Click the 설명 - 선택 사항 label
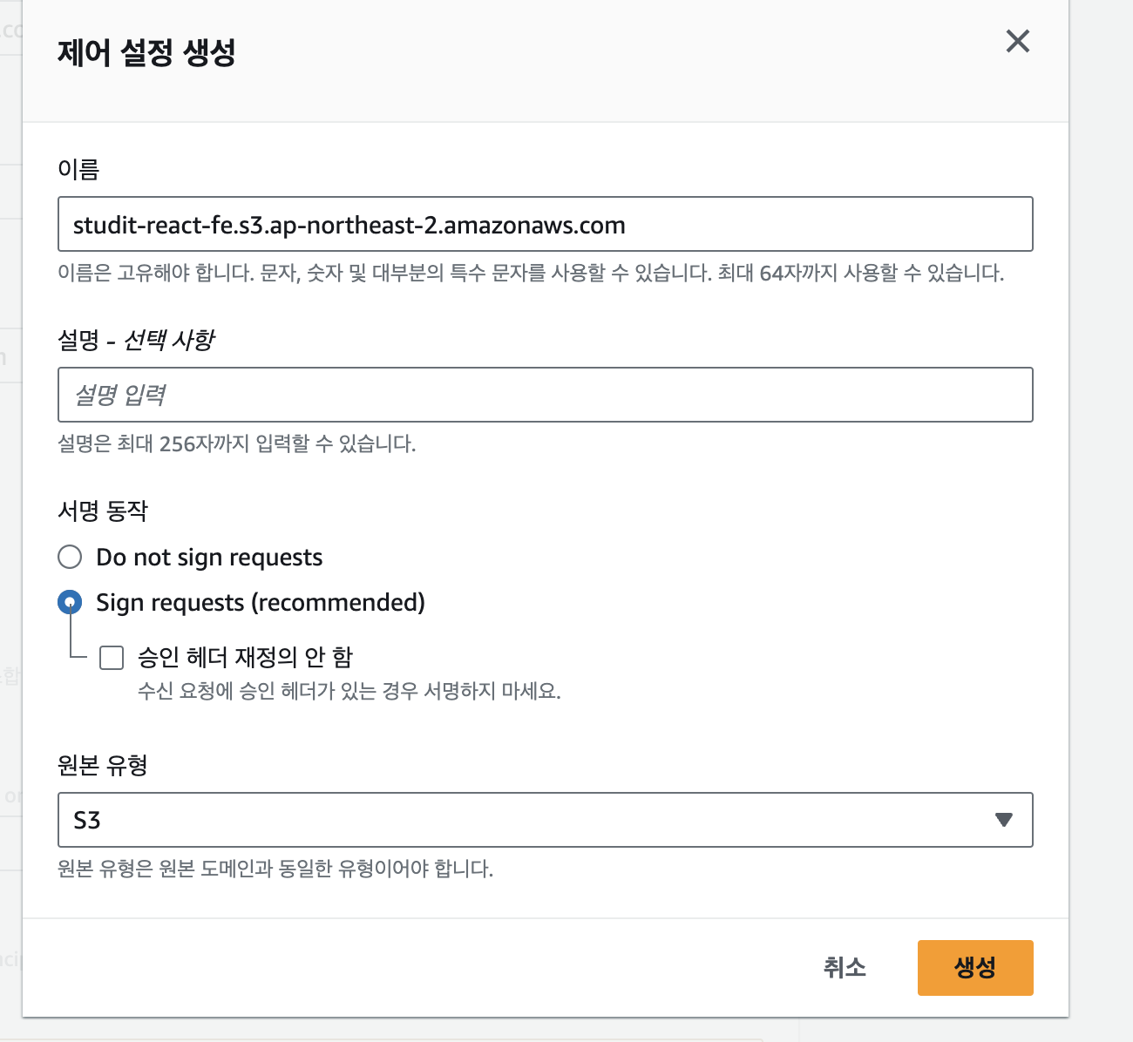The width and height of the screenshot is (1133, 1042). coord(136,340)
